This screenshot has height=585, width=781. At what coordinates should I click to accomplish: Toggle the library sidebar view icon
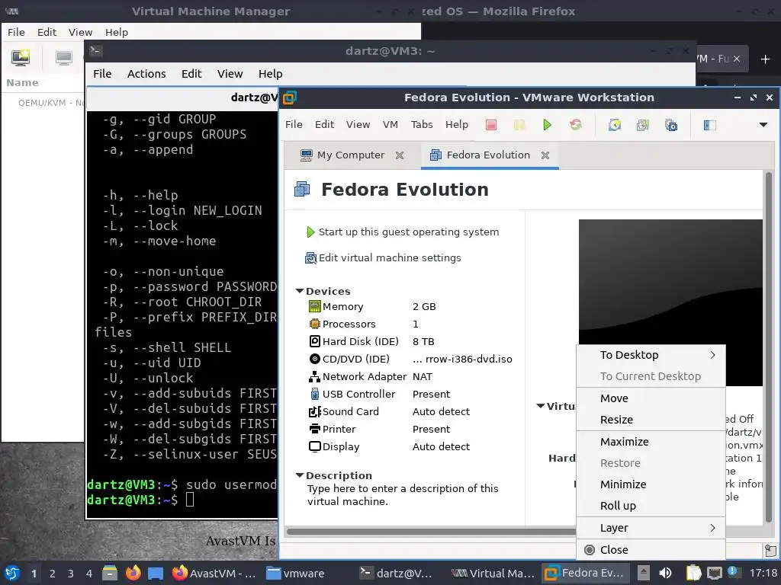click(x=710, y=125)
